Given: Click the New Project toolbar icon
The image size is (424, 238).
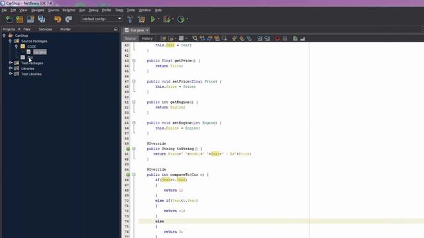Looking at the screenshot, I should (x=19, y=19).
